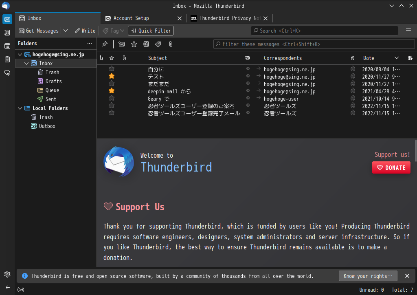This screenshot has height=295, width=417.
Task: Click the online status indicator icon
Action: (x=21, y=290)
